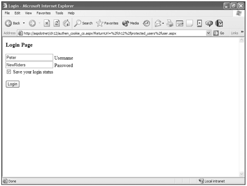Click the Windows flag logo icon
This screenshot has width=247, height=186.
click(x=239, y=13)
